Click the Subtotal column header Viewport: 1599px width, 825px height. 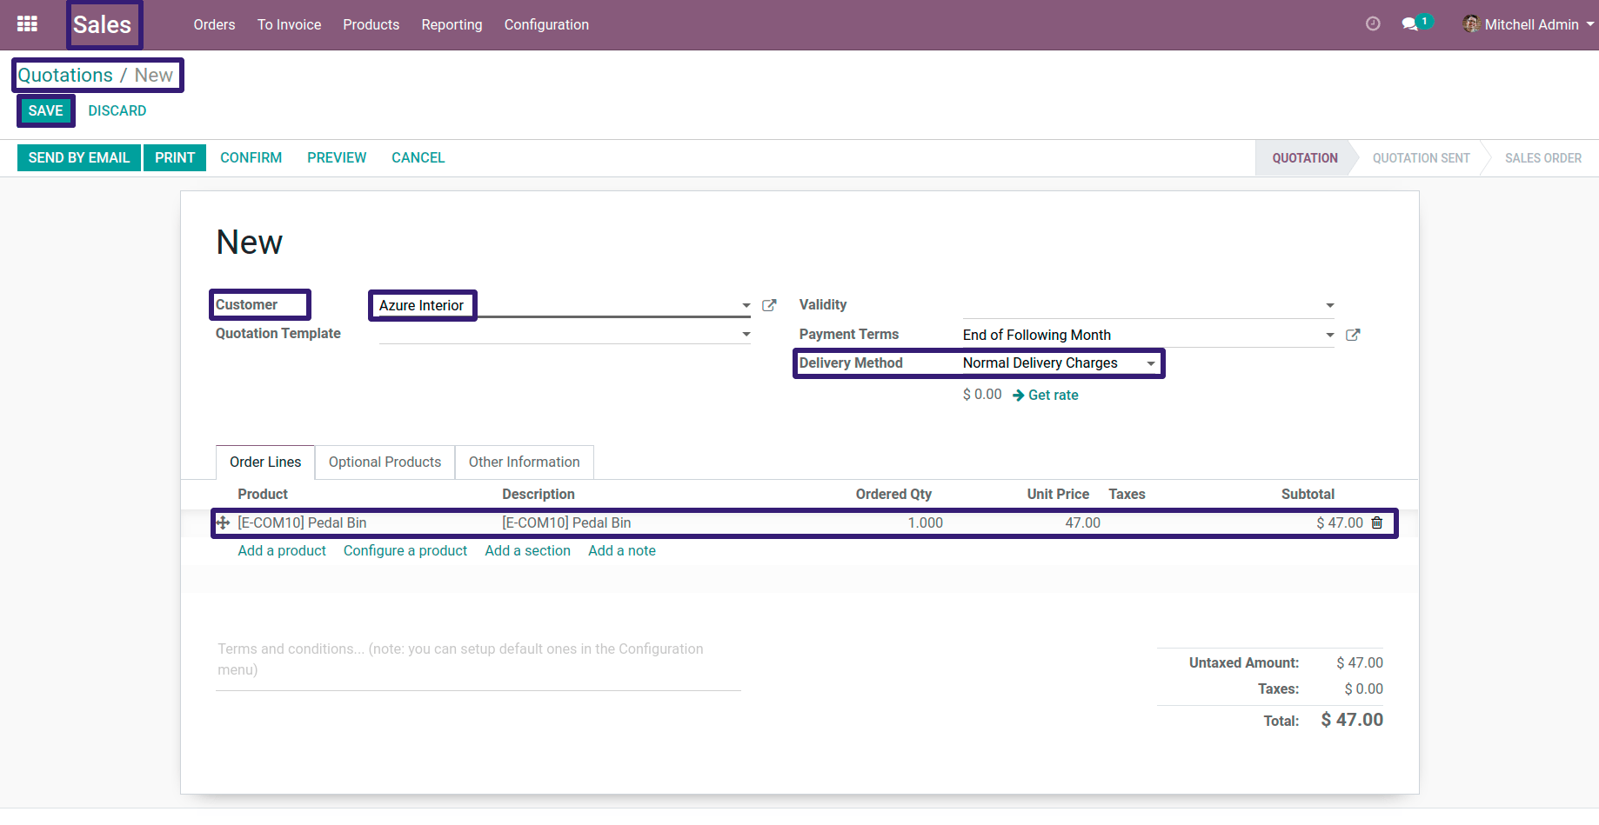tap(1308, 494)
